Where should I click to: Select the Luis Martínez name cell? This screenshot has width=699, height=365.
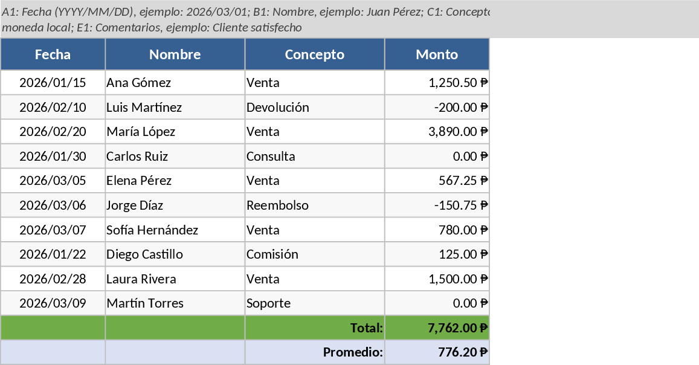175,108
